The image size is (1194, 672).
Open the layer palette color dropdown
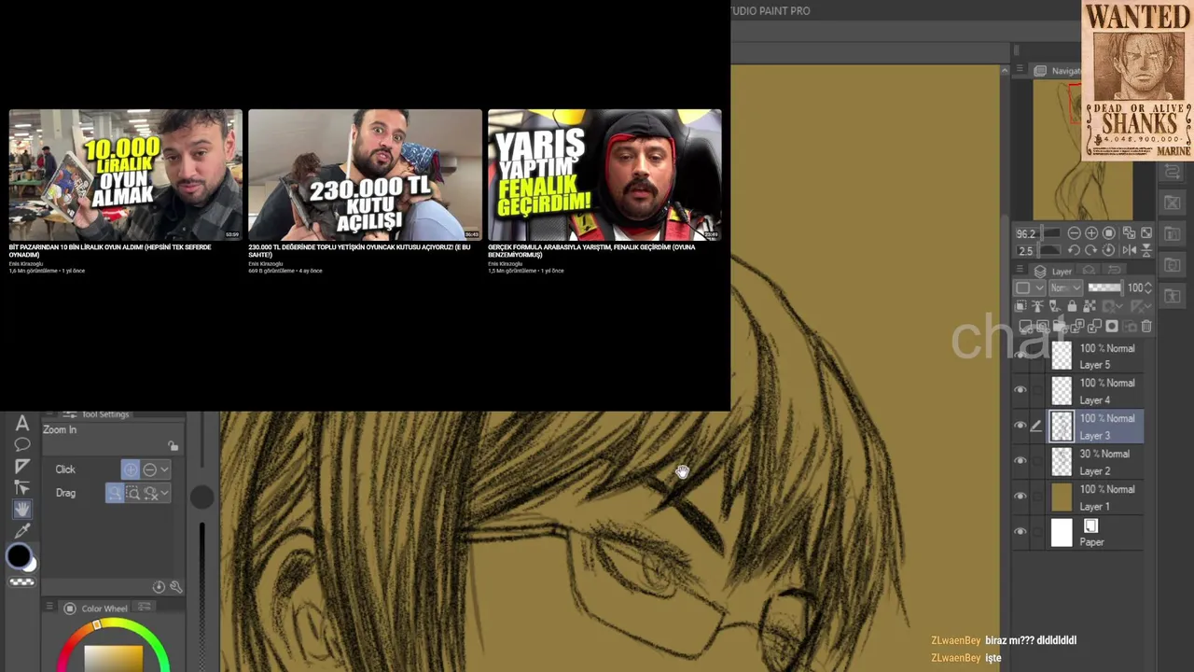click(x=1030, y=287)
